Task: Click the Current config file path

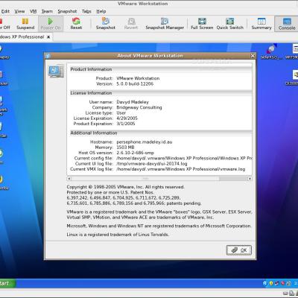Action: (x=184, y=158)
